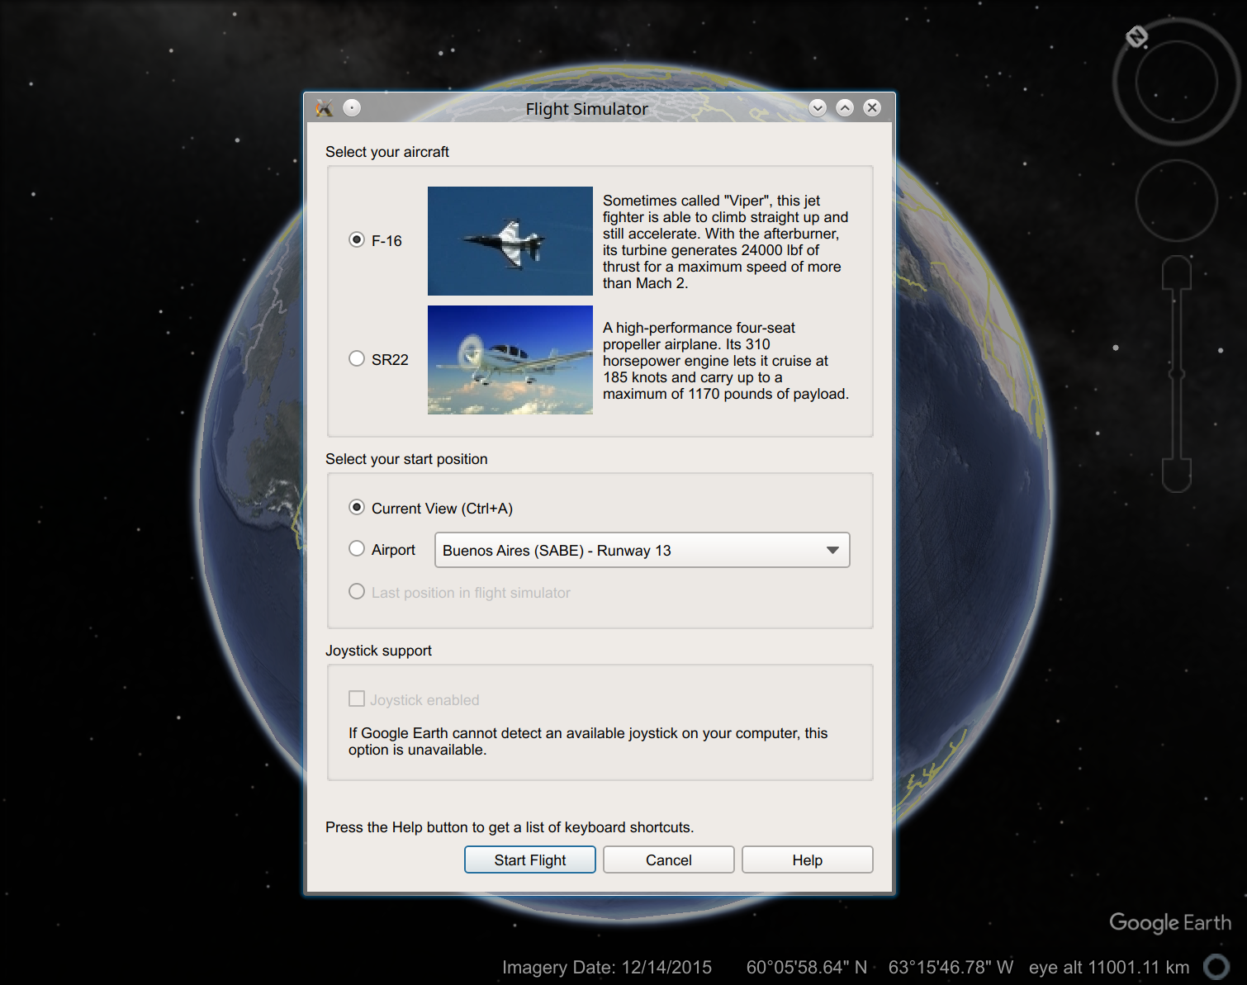This screenshot has width=1247, height=985.
Task: Click the 'Joystick support' heading
Action: (378, 651)
